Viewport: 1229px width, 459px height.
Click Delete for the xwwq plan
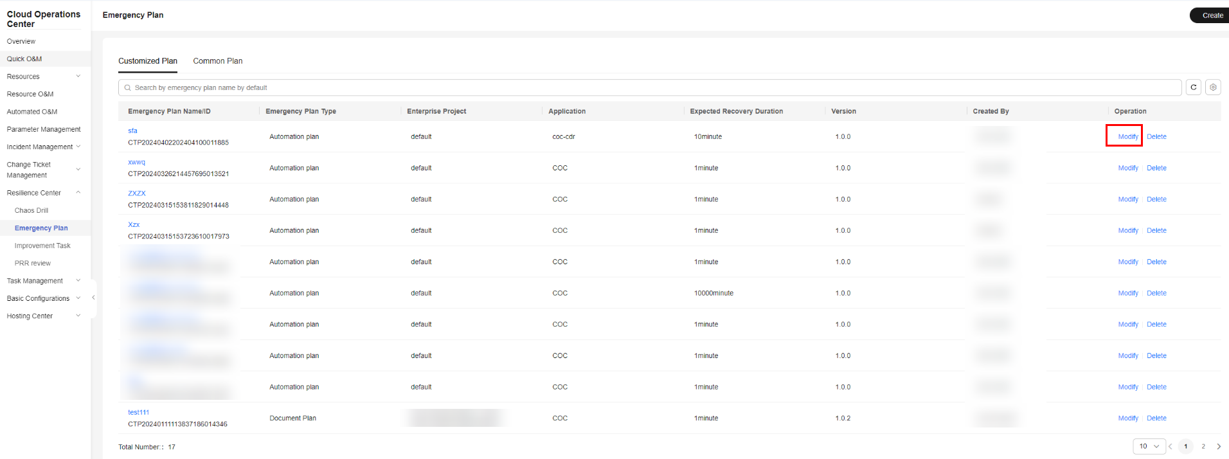tap(1156, 168)
